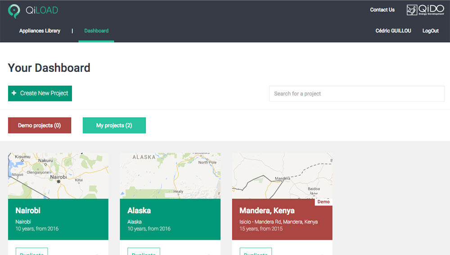This screenshot has width=450, height=255.
Task: Duplicate the Nairobi project
Action: click(31, 252)
